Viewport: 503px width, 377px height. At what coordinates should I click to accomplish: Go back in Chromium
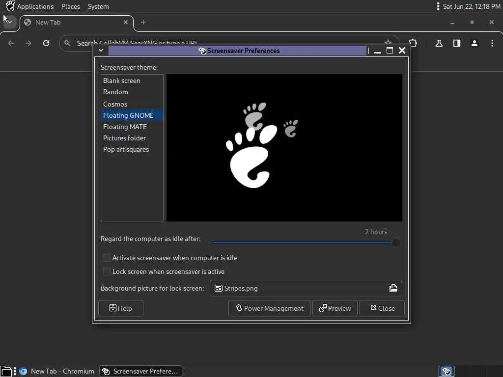(11, 43)
